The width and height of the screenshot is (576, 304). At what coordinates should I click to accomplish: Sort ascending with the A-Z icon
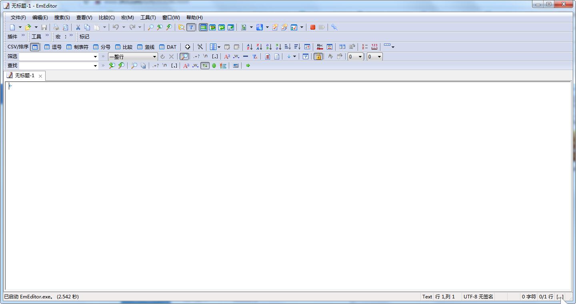[249, 47]
